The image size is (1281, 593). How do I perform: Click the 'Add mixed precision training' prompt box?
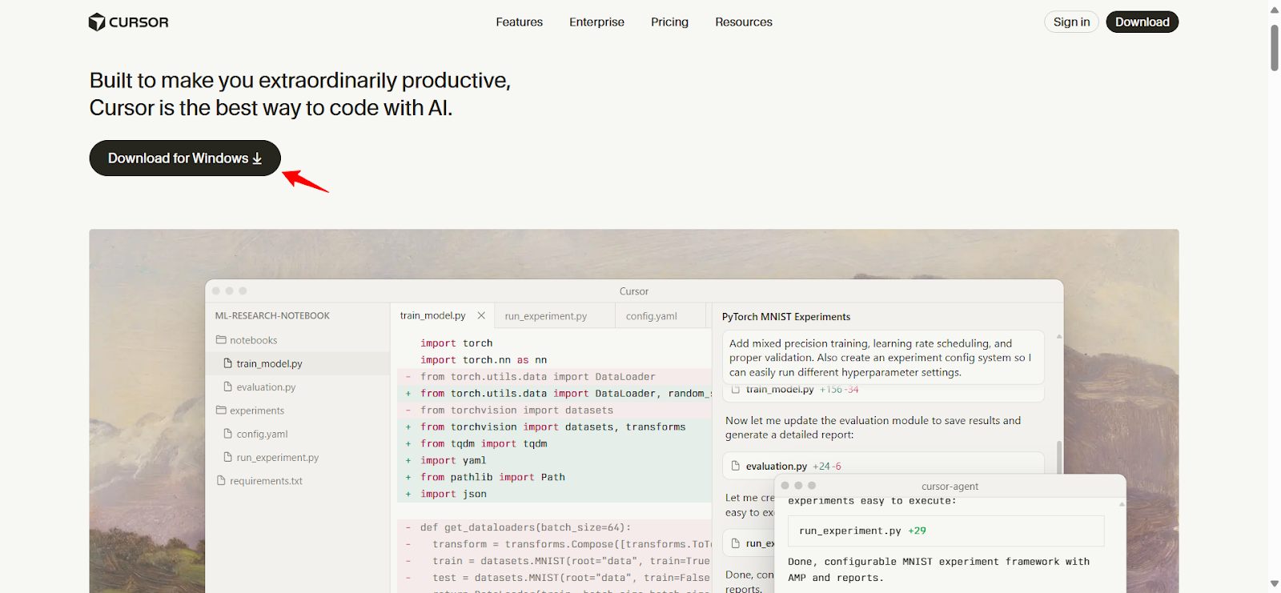pos(884,358)
